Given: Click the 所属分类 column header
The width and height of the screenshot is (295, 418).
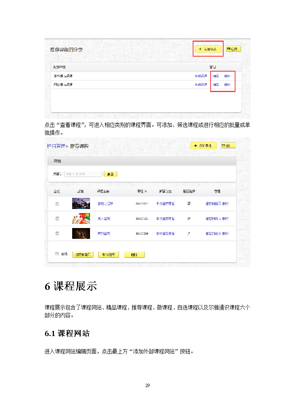Looking at the screenshot, I should coord(165,191).
